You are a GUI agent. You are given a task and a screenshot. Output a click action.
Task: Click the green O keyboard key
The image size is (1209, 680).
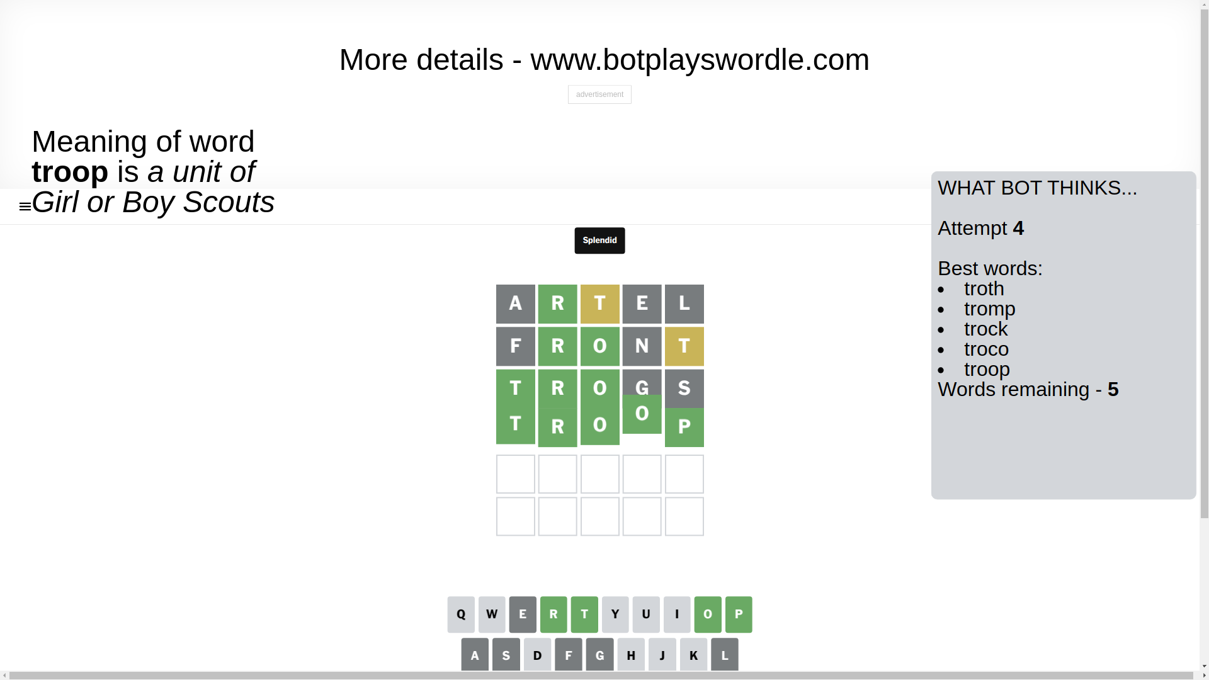pos(708,615)
